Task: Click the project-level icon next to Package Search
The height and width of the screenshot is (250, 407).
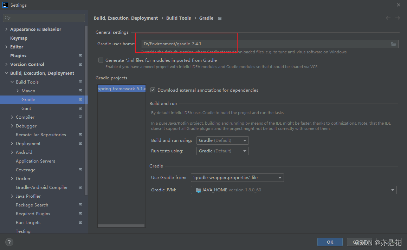Action: click(80, 205)
